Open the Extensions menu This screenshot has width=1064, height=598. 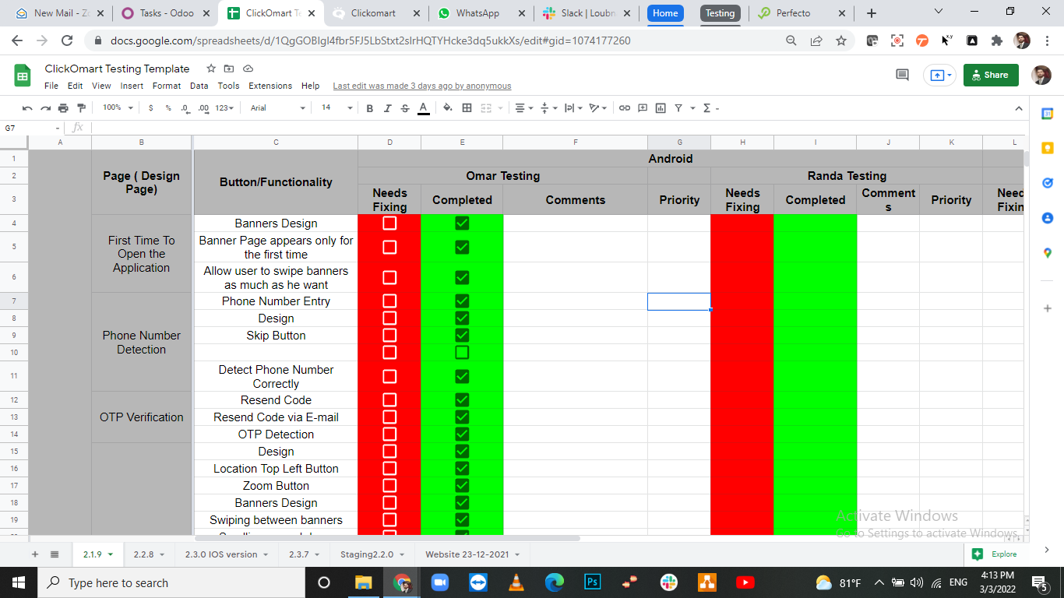click(270, 86)
